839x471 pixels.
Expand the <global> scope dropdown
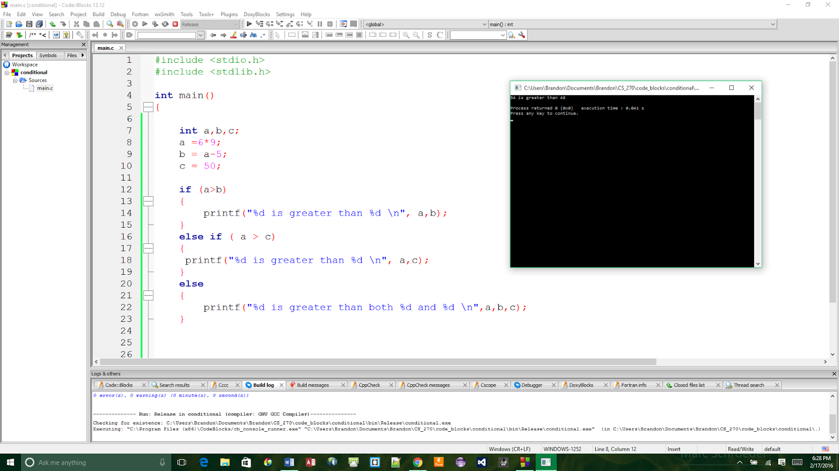click(483, 24)
